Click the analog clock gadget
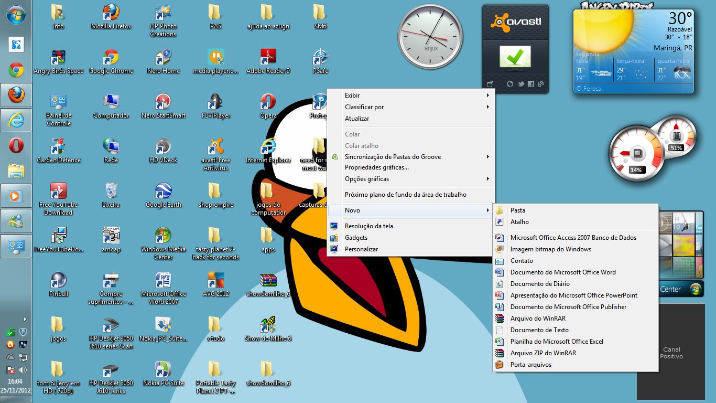Screen dimensions: 716x403 431,36
